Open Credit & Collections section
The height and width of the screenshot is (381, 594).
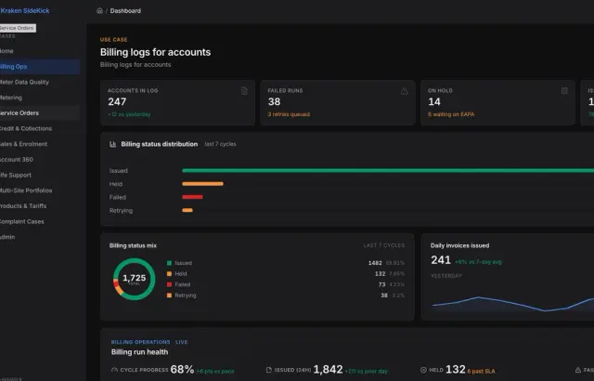pos(40,128)
